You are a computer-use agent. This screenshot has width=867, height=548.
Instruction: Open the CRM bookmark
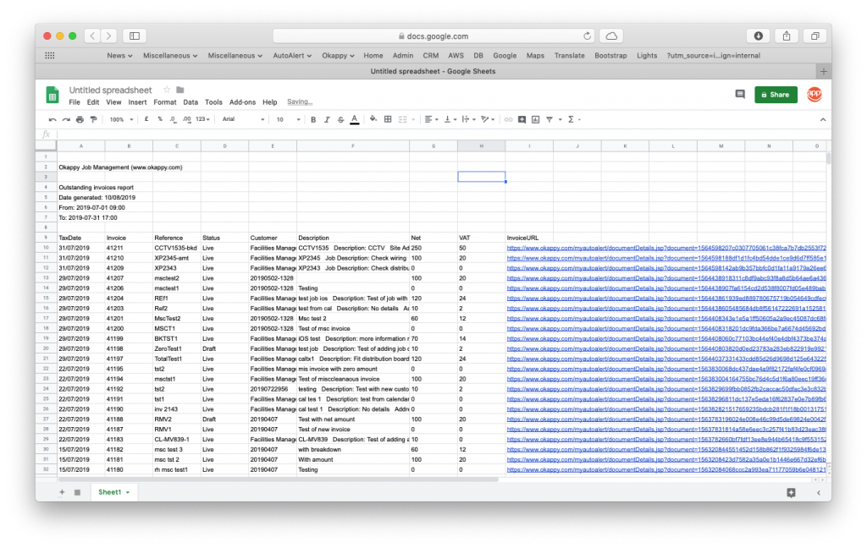[431, 56]
